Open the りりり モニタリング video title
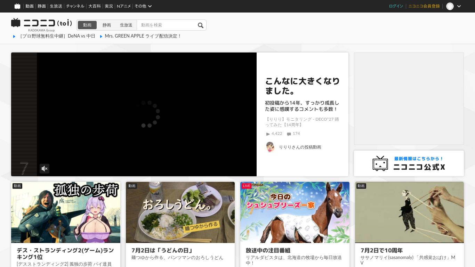The image size is (475, 267). click(x=302, y=122)
